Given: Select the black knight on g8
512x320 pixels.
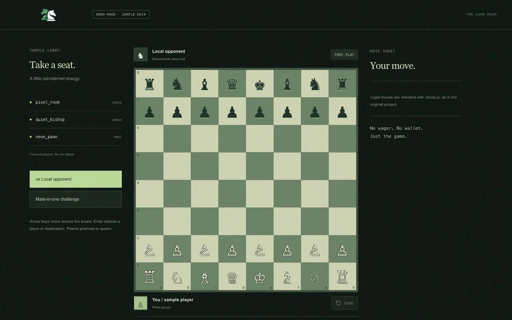Looking at the screenshot, I should pyautogui.click(x=315, y=84).
